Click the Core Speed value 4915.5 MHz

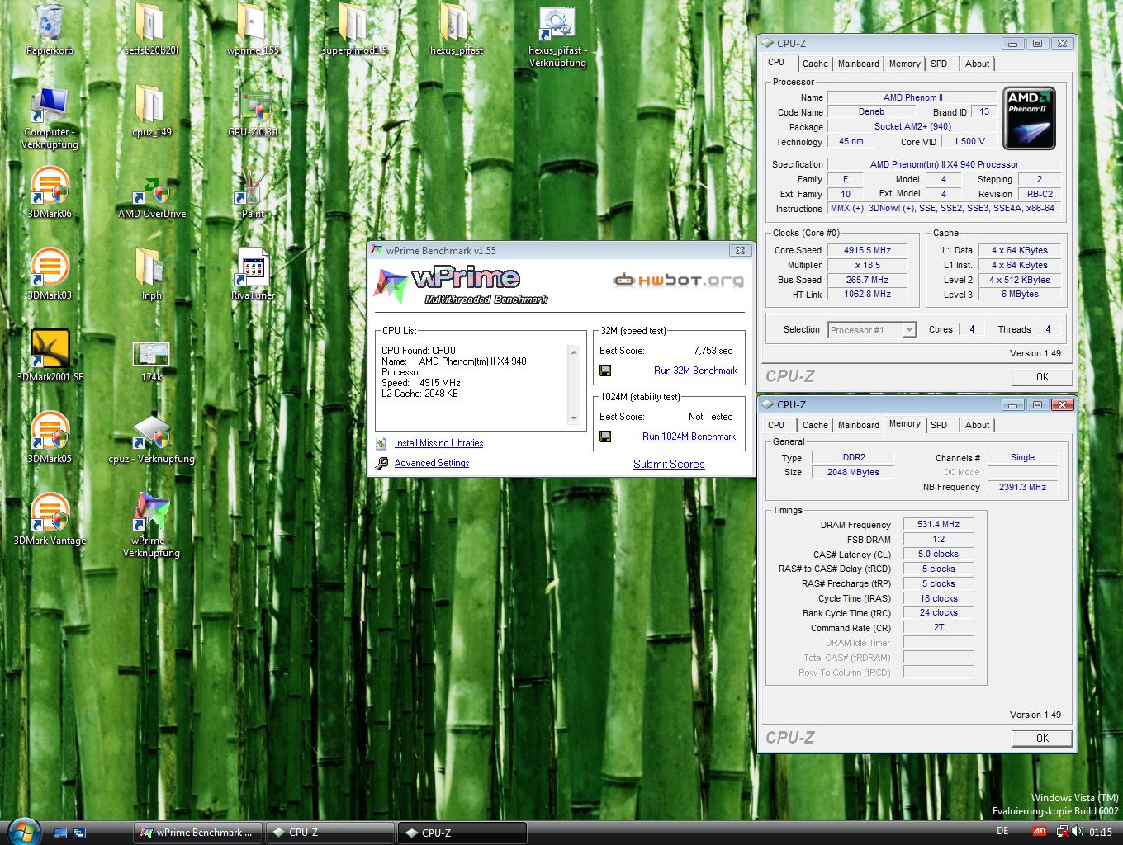[867, 250]
